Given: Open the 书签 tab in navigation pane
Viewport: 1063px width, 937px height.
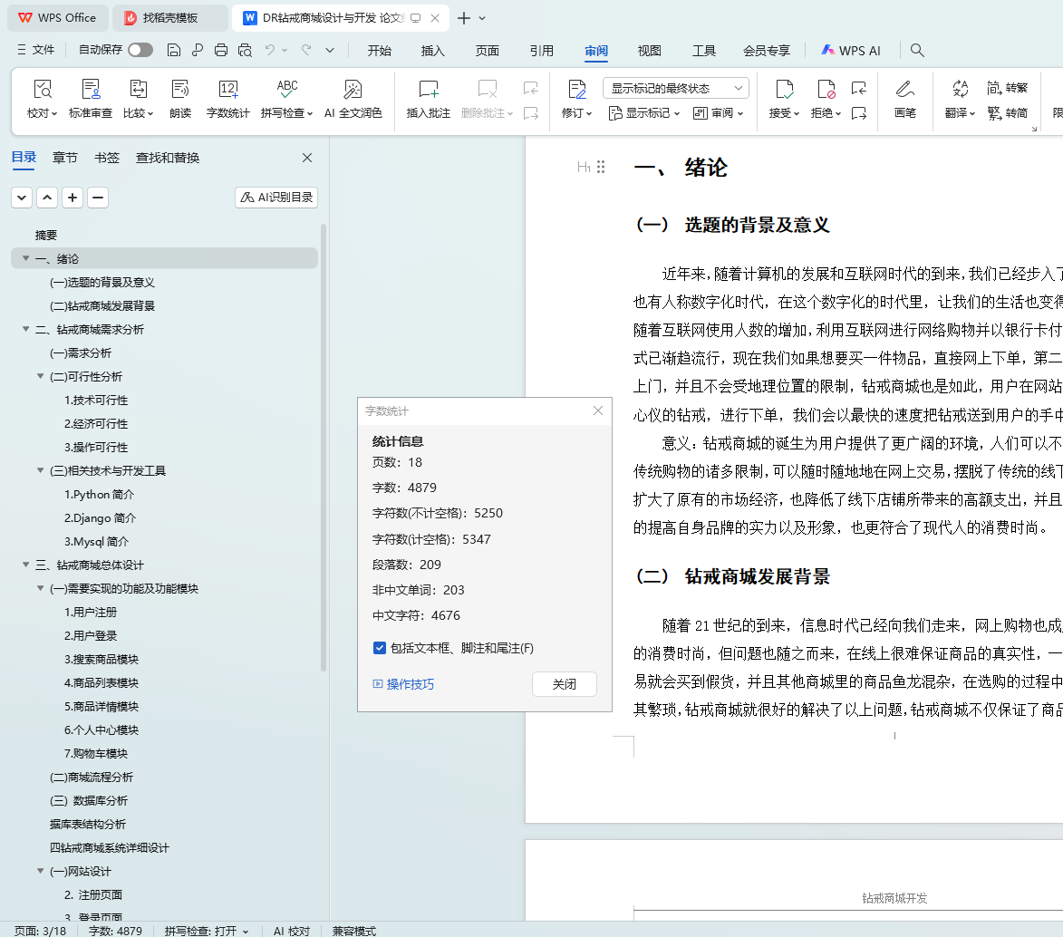Looking at the screenshot, I should pos(107,158).
